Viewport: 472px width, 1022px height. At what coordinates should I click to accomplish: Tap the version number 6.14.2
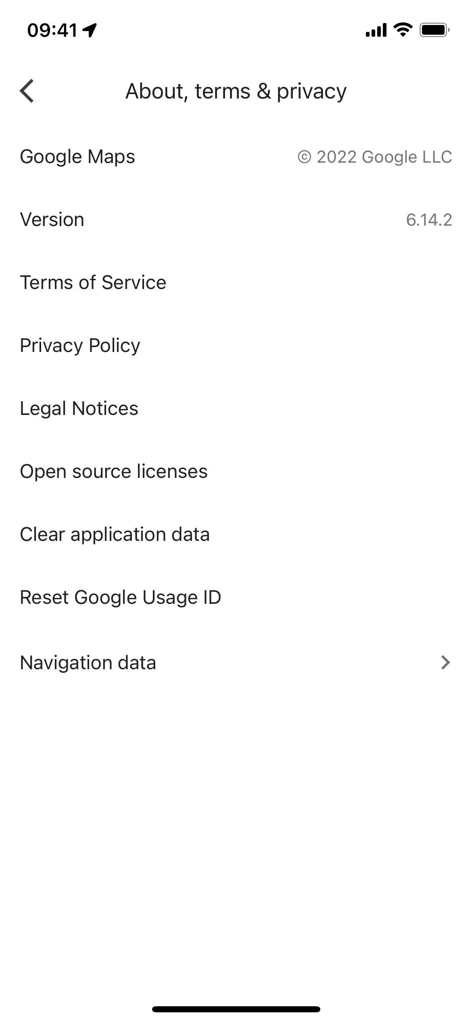click(429, 220)
